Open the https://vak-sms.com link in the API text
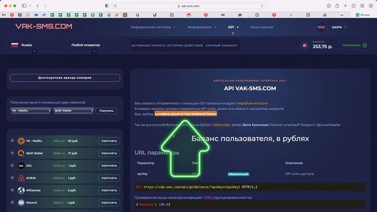This screenshot has height=212, width=377. click(252, 103)
